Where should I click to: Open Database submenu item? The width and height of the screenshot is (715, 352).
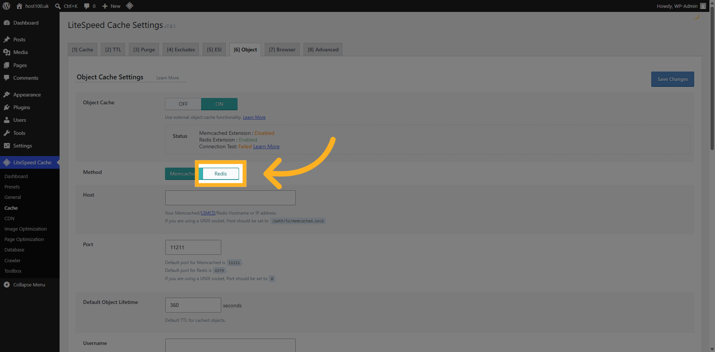15,250
